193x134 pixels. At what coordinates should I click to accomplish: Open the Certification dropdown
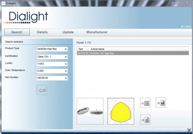click(52, 57)
